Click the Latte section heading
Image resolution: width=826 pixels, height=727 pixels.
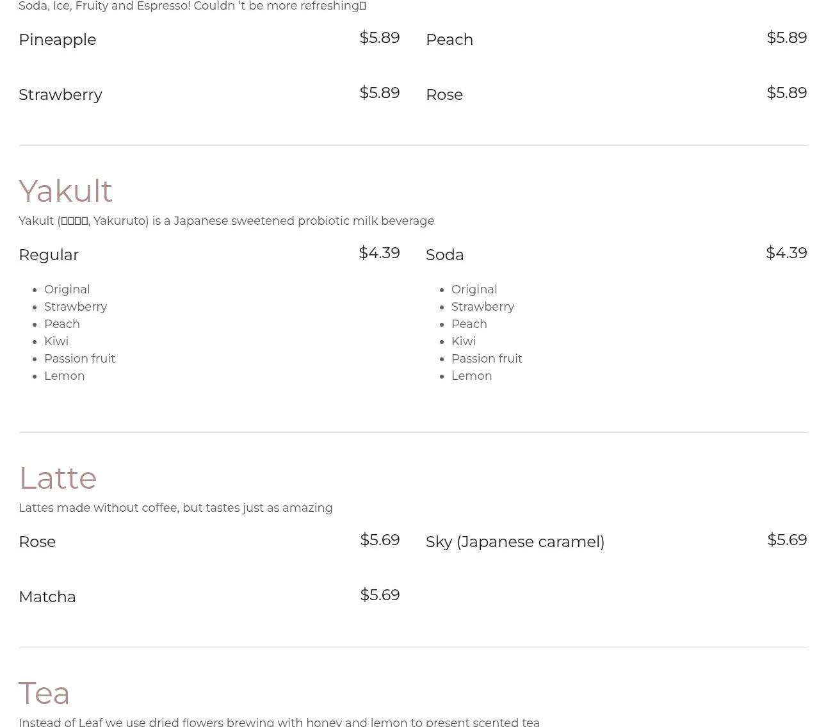(58, 478)
